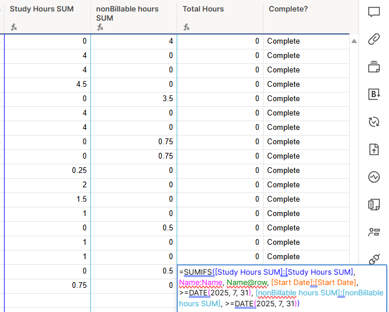The width and height of the screenshot is (389, 312).
Task: Open the Activity Log pulse icon
Action: coord(374,177)
